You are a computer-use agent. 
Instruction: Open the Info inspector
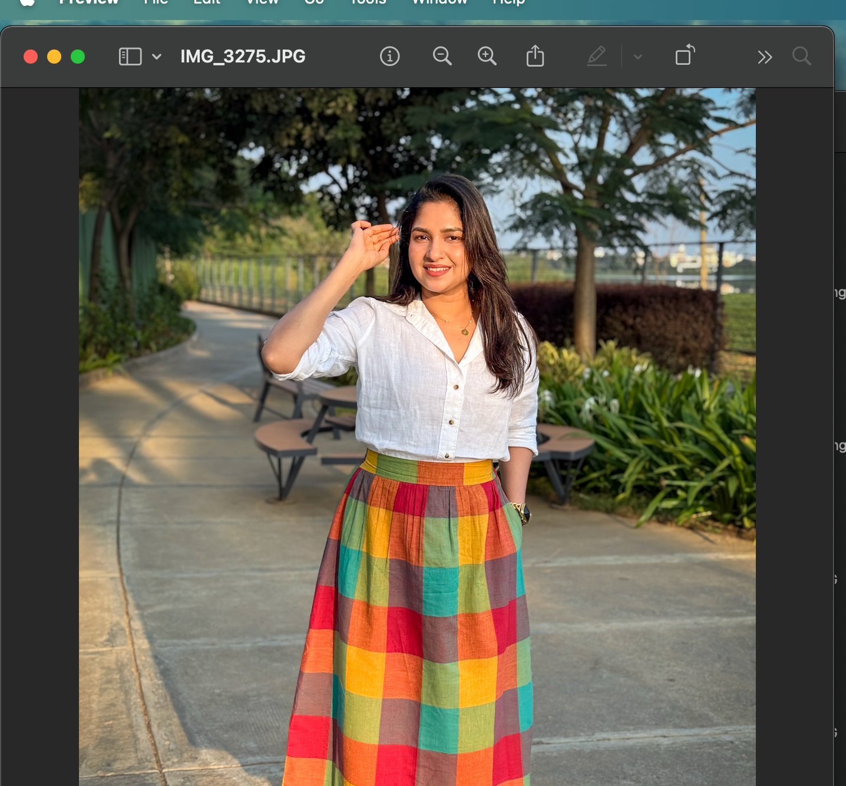(x=389, y=57)
